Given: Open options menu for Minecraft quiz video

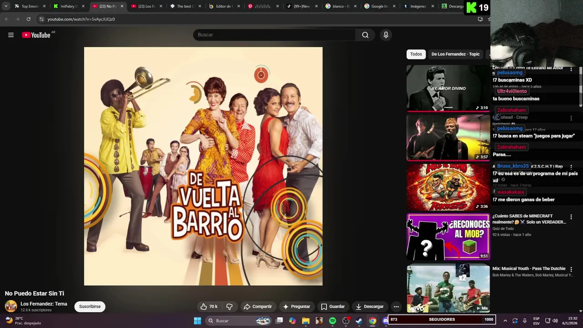Looking at the screenshot, I should [571, 217].
